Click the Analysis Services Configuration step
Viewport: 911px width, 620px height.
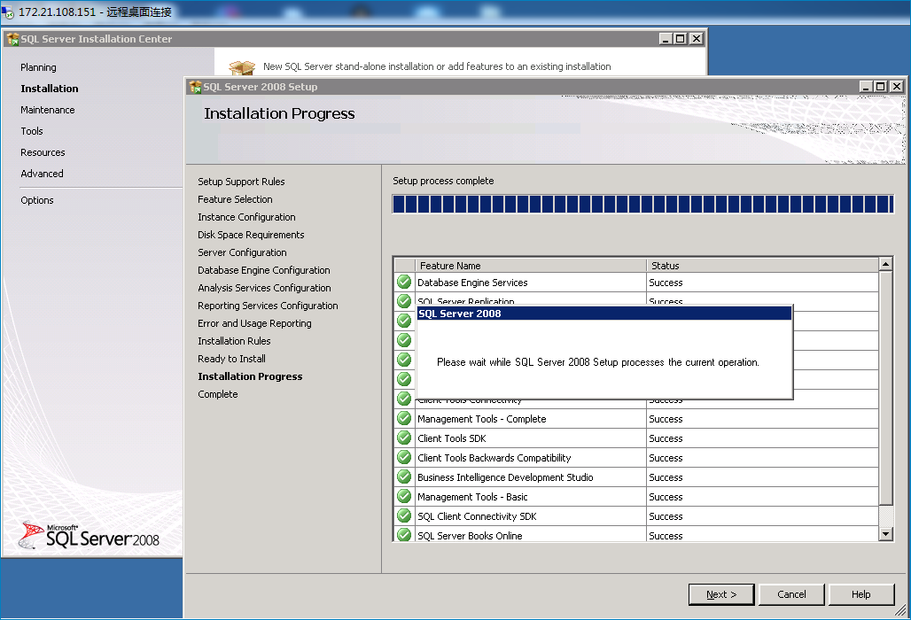(264, 288)
